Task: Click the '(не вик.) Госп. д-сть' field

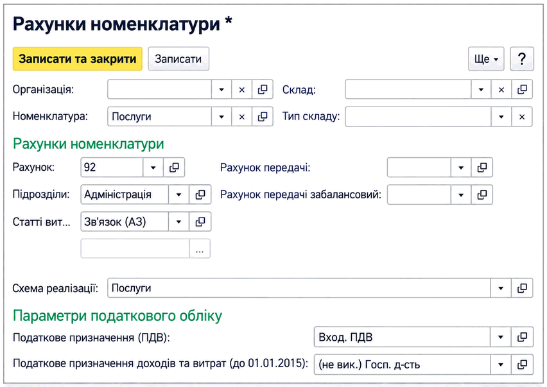Action: (402, 365)
